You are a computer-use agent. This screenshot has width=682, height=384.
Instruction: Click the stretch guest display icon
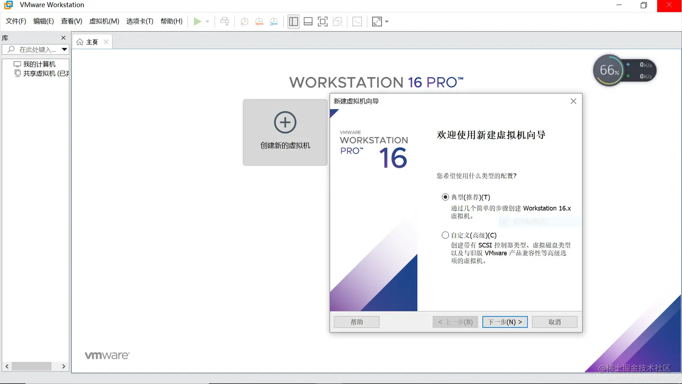(377, 21)
